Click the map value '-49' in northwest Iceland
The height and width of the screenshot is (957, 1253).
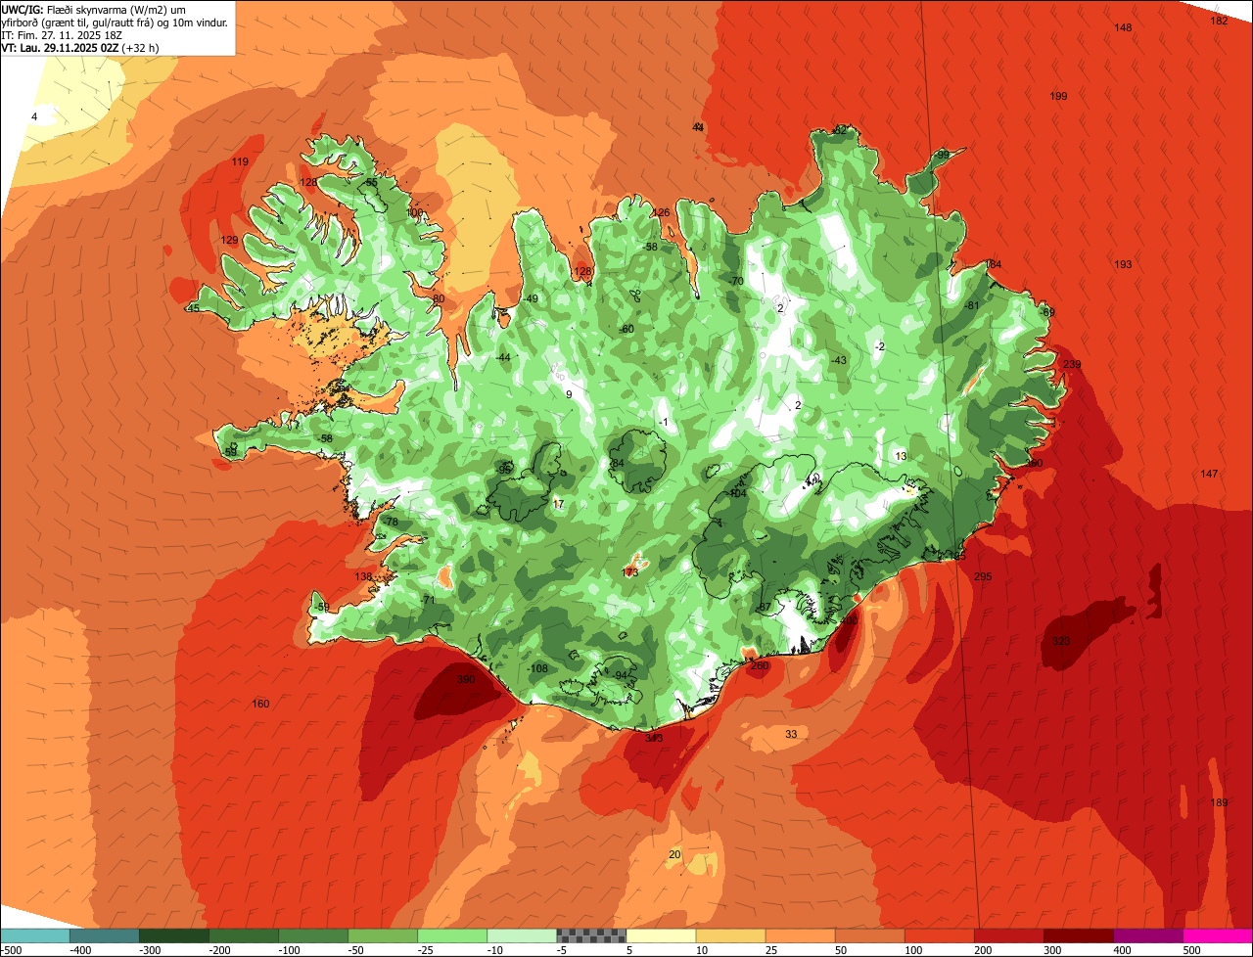coord(531,299)
